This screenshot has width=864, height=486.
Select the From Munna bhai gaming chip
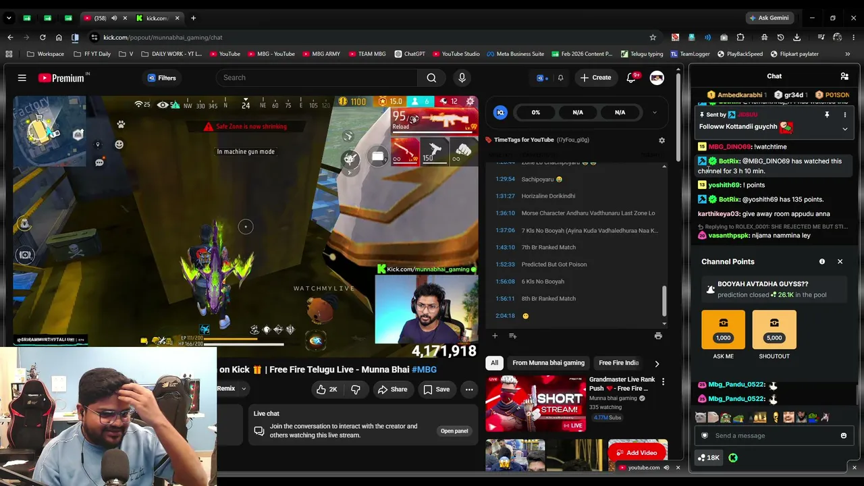tap(548, 362)
